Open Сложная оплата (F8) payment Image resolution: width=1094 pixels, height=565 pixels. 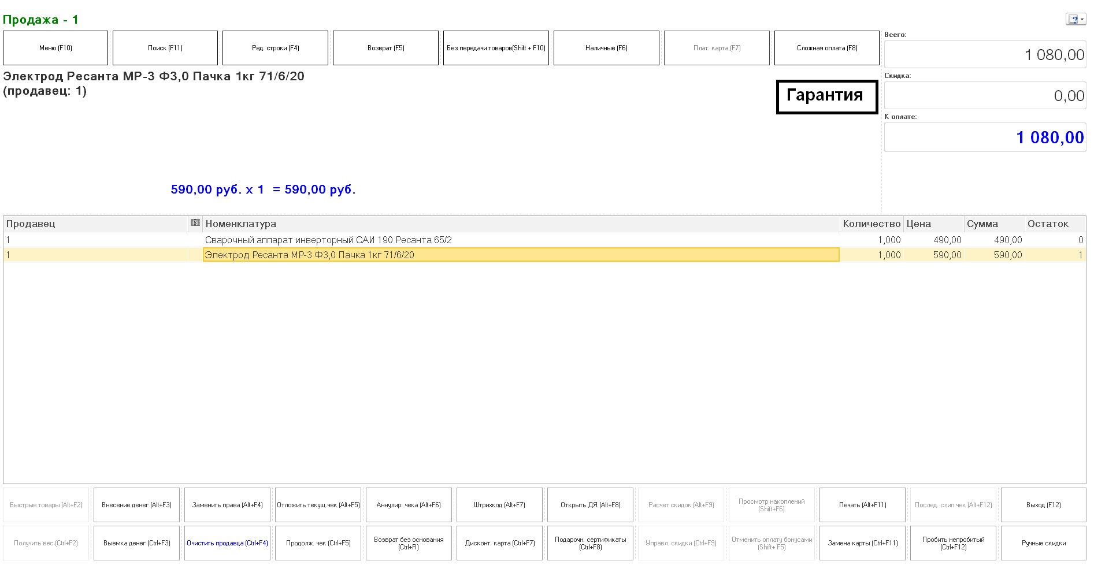click(x=826, y=48)
